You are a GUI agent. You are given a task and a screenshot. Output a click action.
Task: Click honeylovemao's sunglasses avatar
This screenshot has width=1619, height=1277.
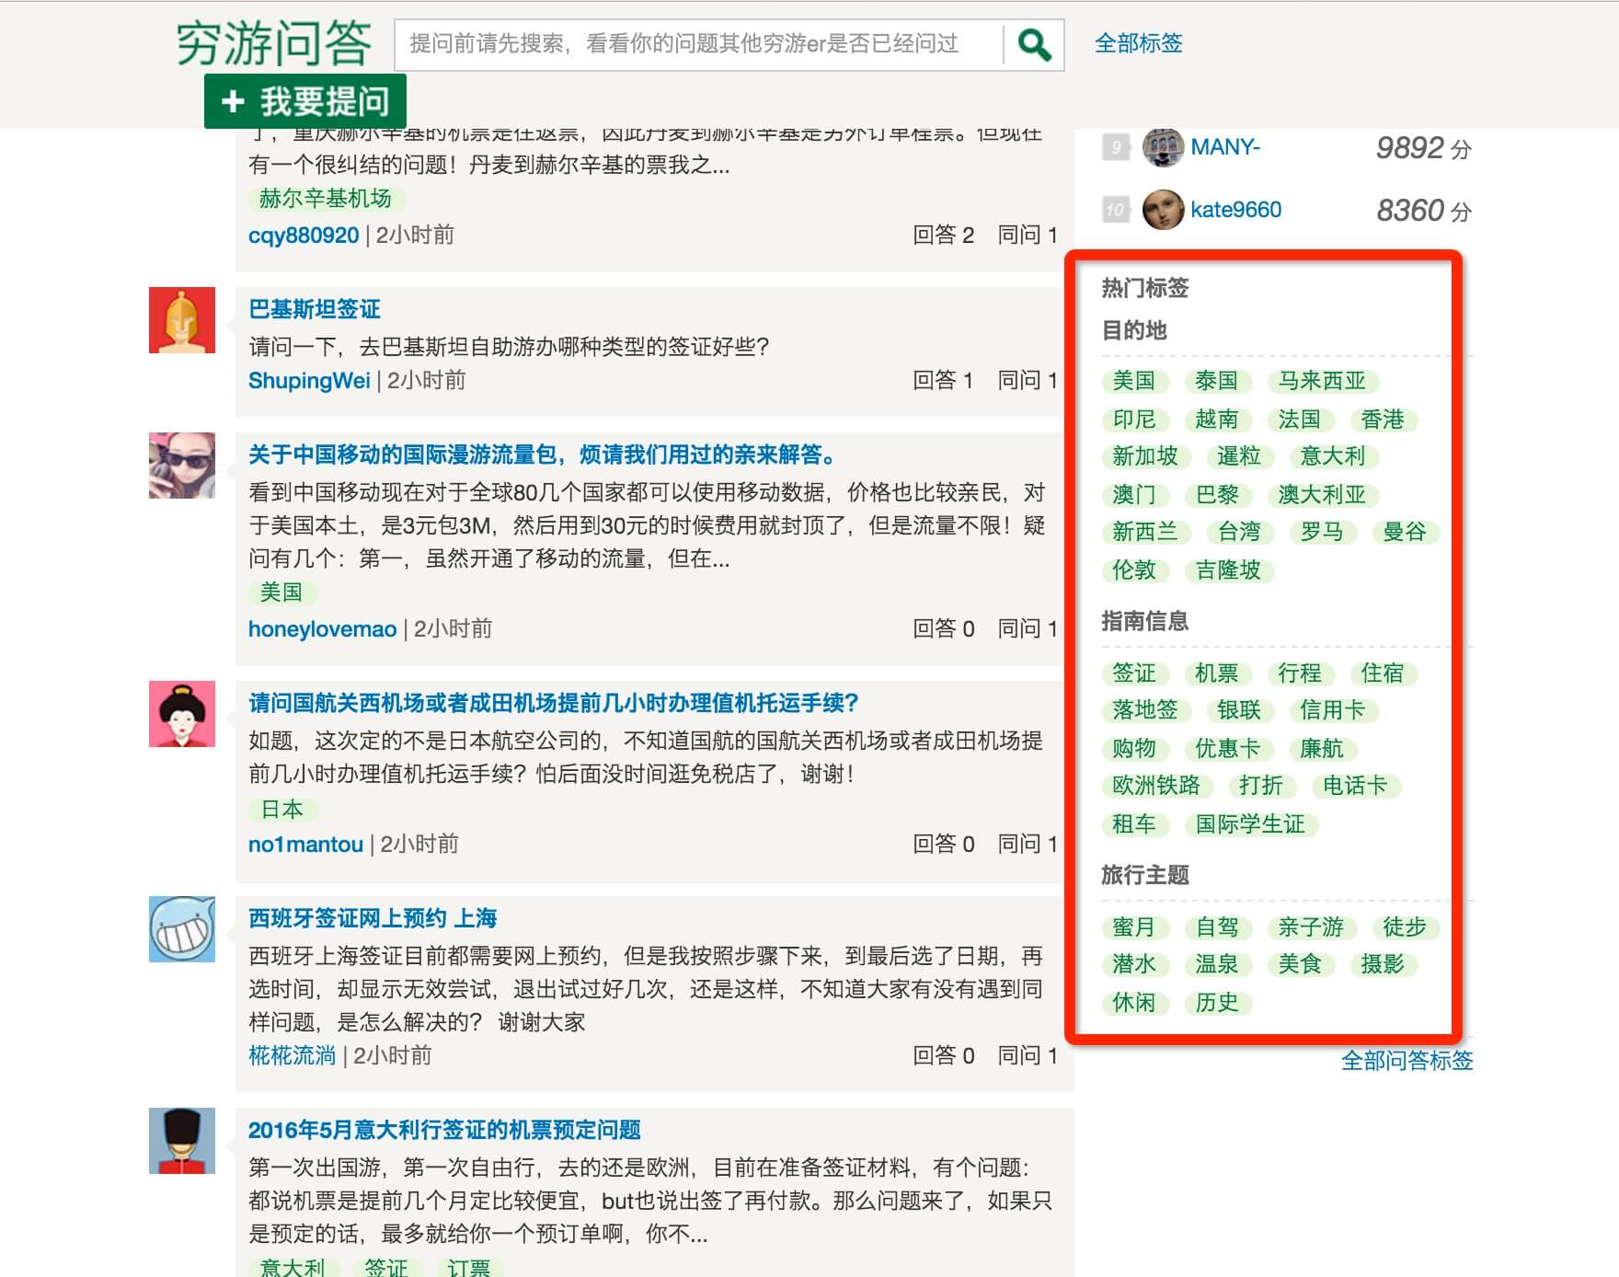coord(182,466)
